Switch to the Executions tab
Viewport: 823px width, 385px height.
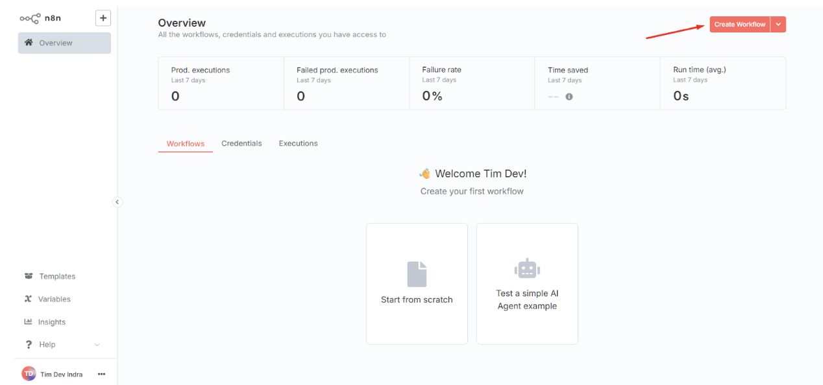pos(298,143)
